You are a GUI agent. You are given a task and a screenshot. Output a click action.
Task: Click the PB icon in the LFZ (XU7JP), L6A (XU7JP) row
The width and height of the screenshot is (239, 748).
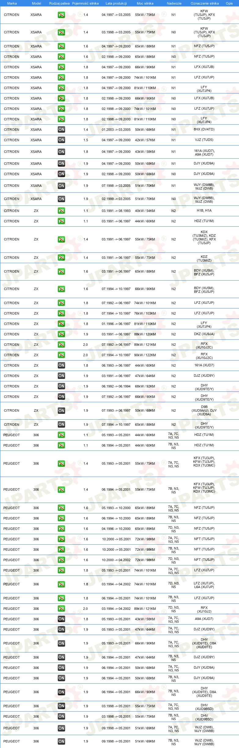61,584
